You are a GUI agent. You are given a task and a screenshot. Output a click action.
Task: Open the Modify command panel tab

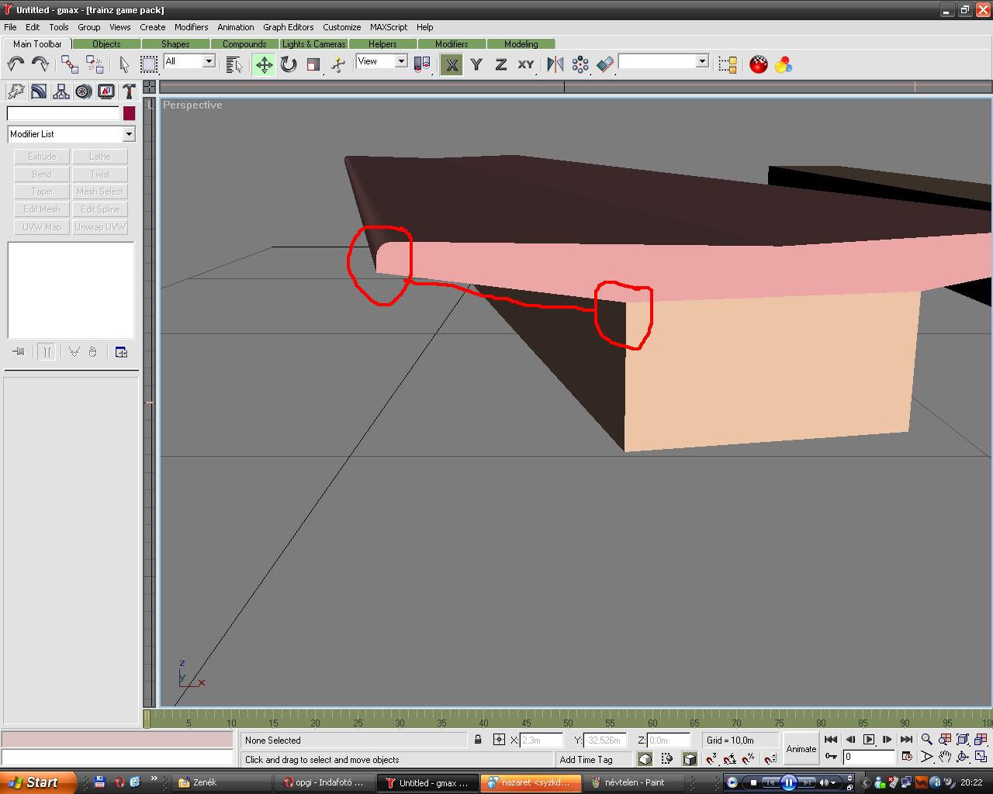38,91
